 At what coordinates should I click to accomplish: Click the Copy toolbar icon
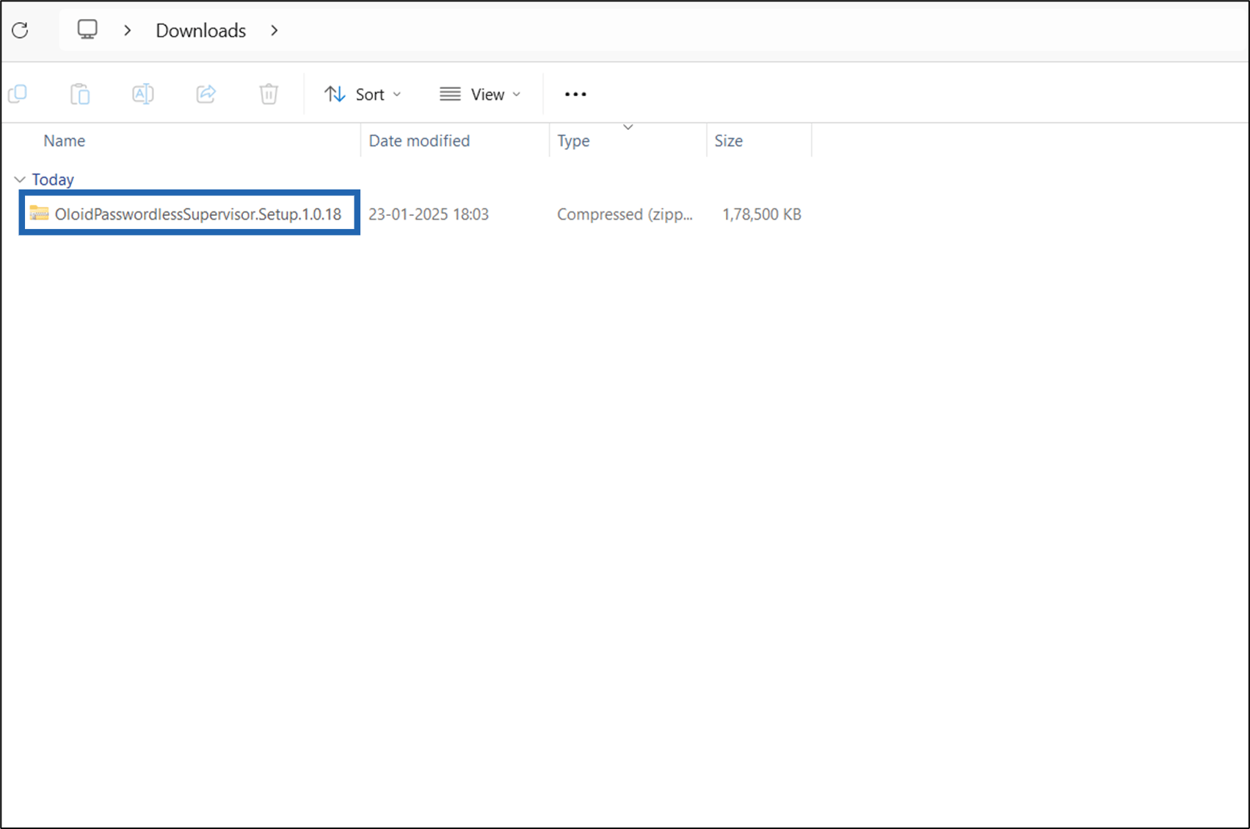click(x=18, y=94)
